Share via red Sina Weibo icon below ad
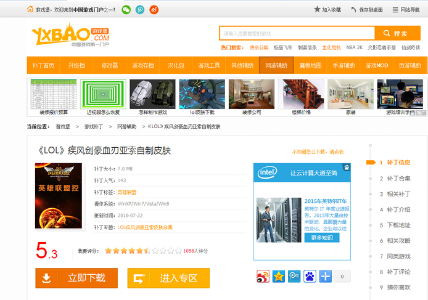 click(263, 276)
